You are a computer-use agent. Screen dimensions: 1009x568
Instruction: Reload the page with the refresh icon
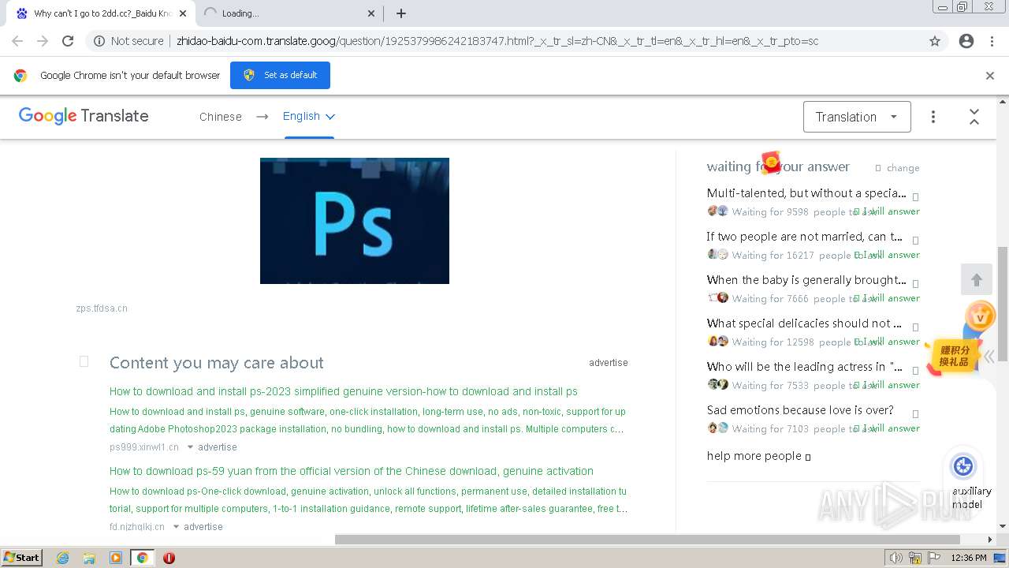pos(68,41)
